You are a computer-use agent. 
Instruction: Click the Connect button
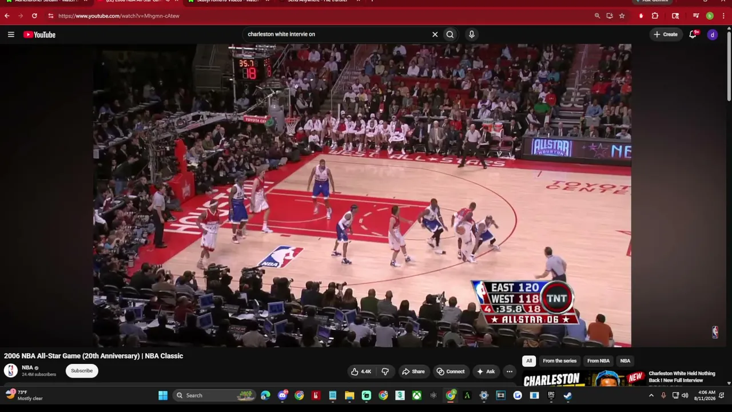451,371
